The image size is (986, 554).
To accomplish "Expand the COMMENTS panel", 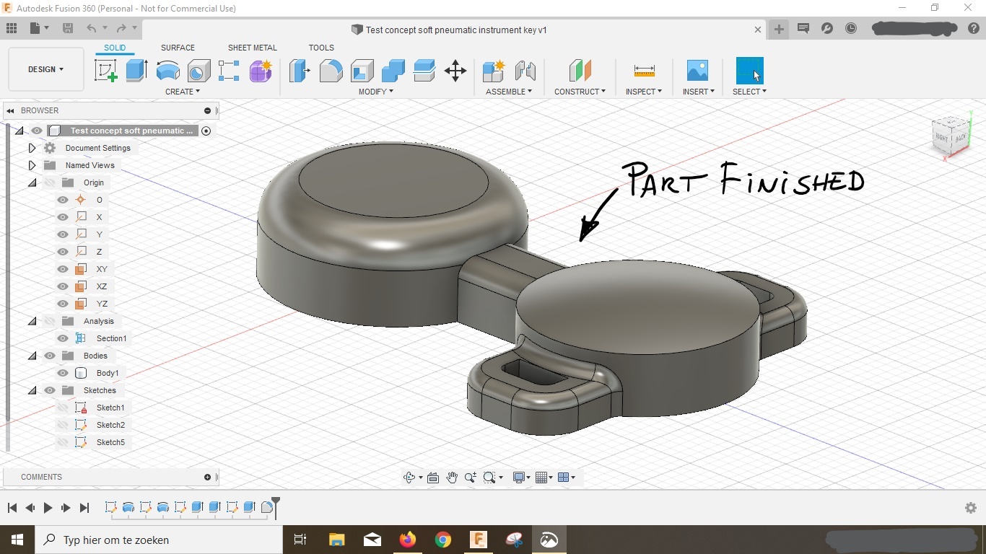I will point(207,477).
